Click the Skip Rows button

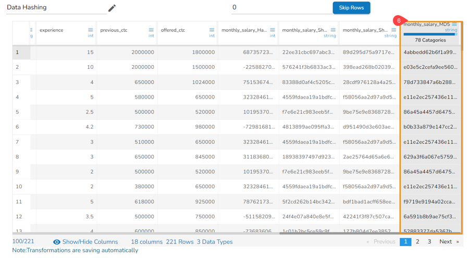click(351, 8)
